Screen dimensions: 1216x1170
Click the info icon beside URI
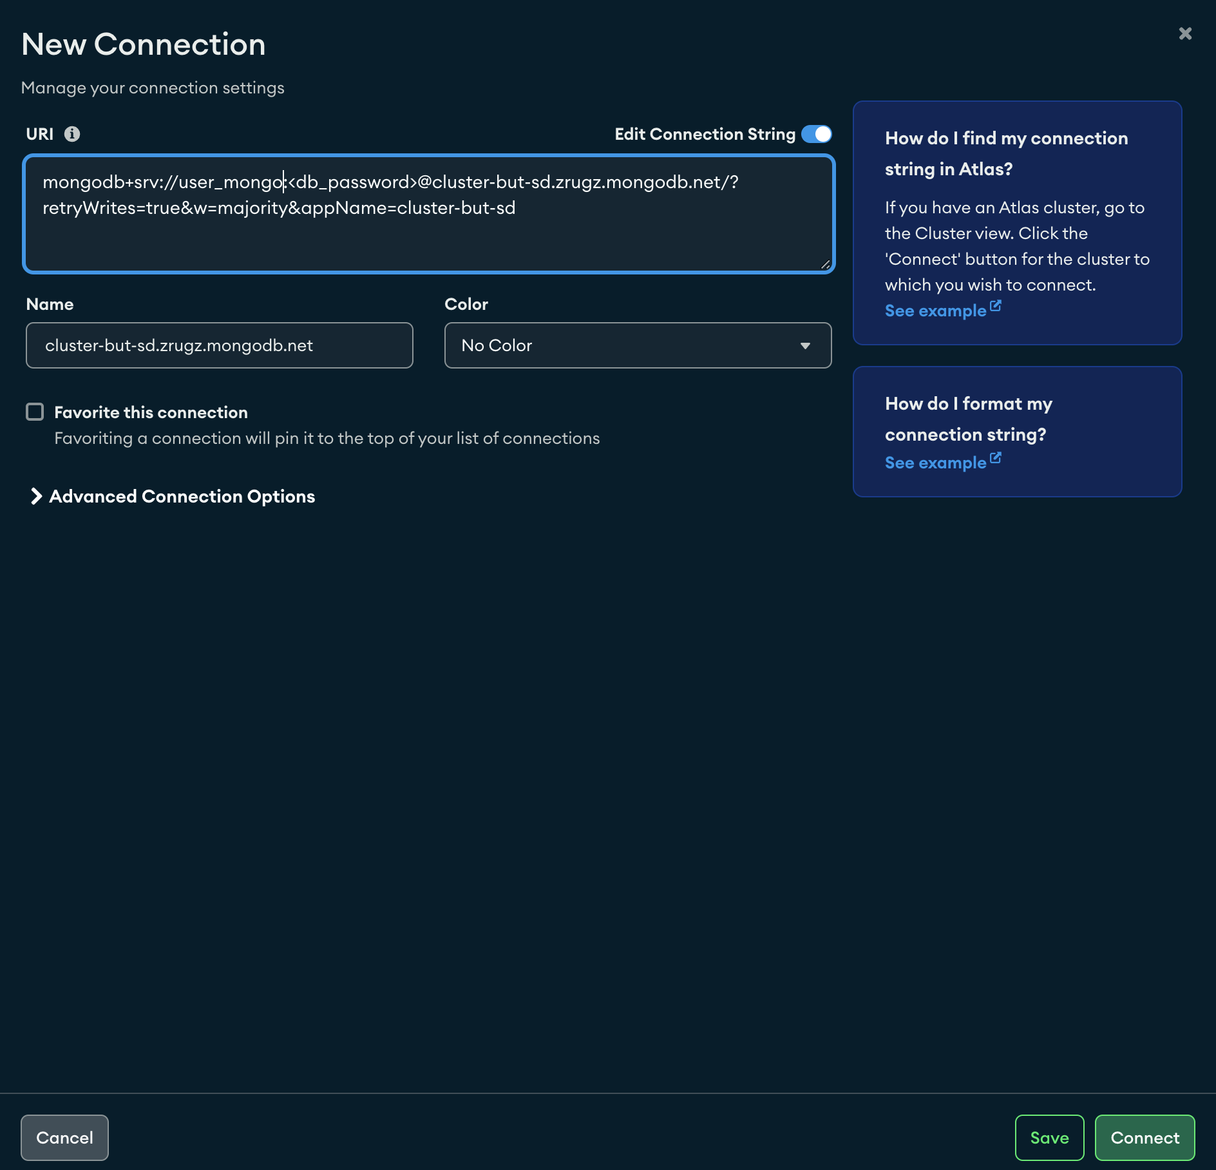[72, 134]
